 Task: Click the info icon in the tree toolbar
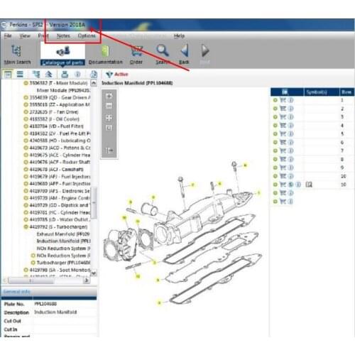(x=77, y=75)
